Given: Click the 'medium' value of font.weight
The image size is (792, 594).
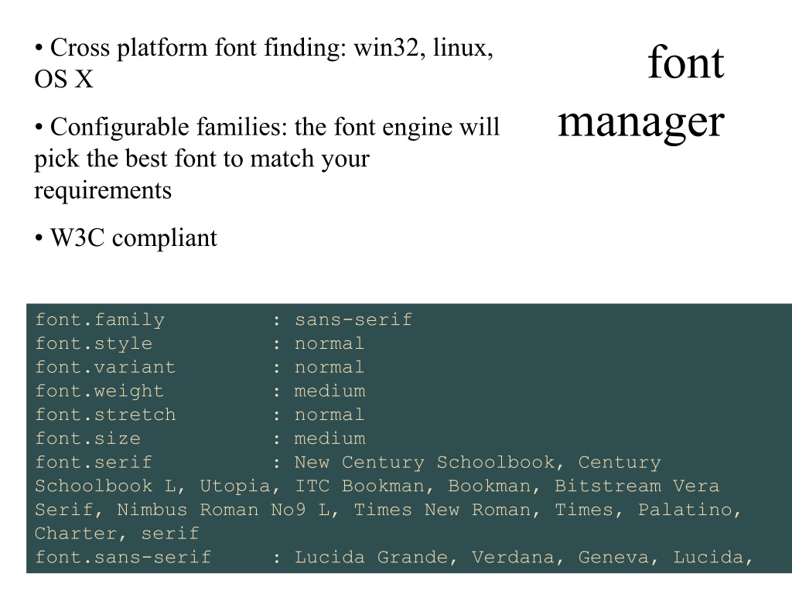Looking at the screenshot, I should [x=329, y=391].
